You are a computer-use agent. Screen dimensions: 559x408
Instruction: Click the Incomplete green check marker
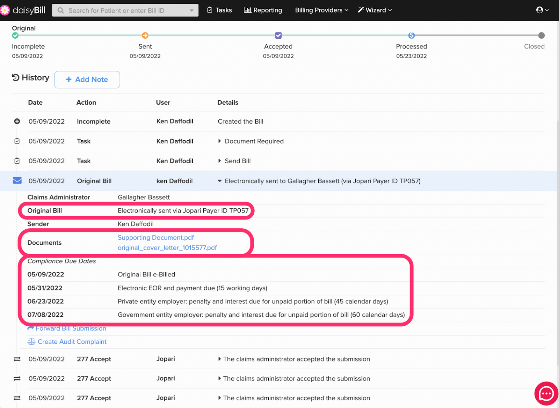[15, 35]
